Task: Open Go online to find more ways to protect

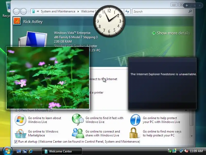Action: point(162,133)
